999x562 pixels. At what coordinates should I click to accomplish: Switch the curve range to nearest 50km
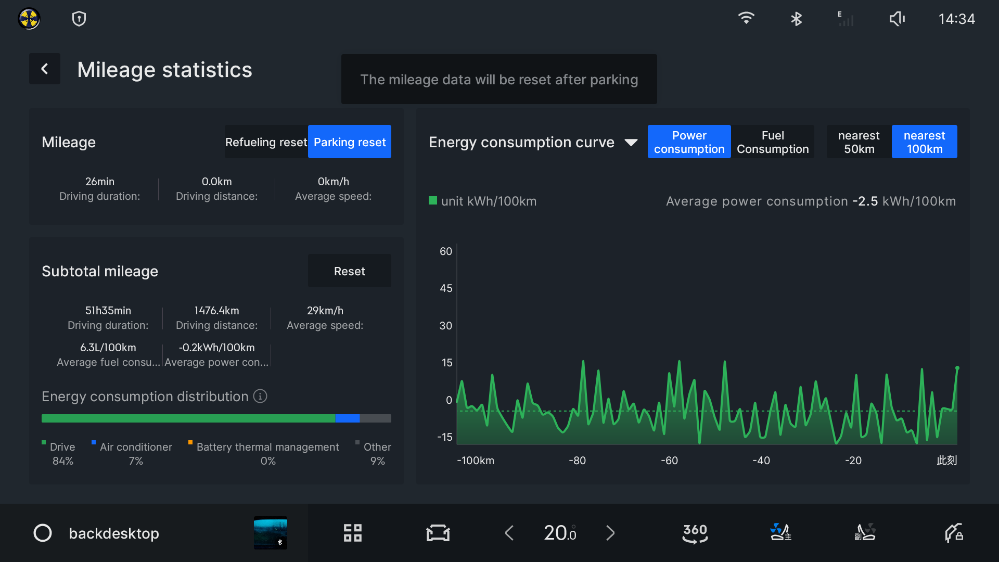click(859, 142)
